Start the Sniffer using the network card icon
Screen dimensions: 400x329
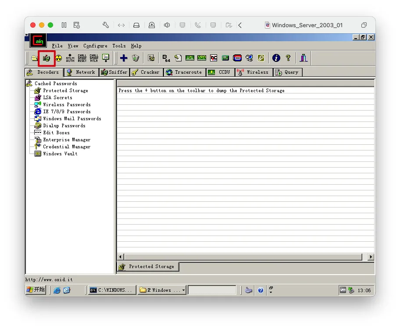click(46, 58)
